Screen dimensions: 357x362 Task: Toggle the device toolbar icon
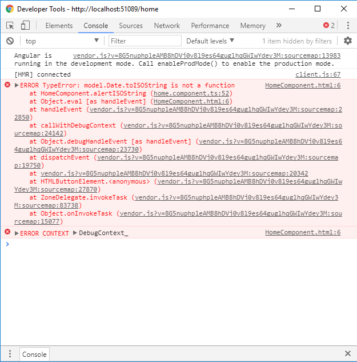coord(25,25)
